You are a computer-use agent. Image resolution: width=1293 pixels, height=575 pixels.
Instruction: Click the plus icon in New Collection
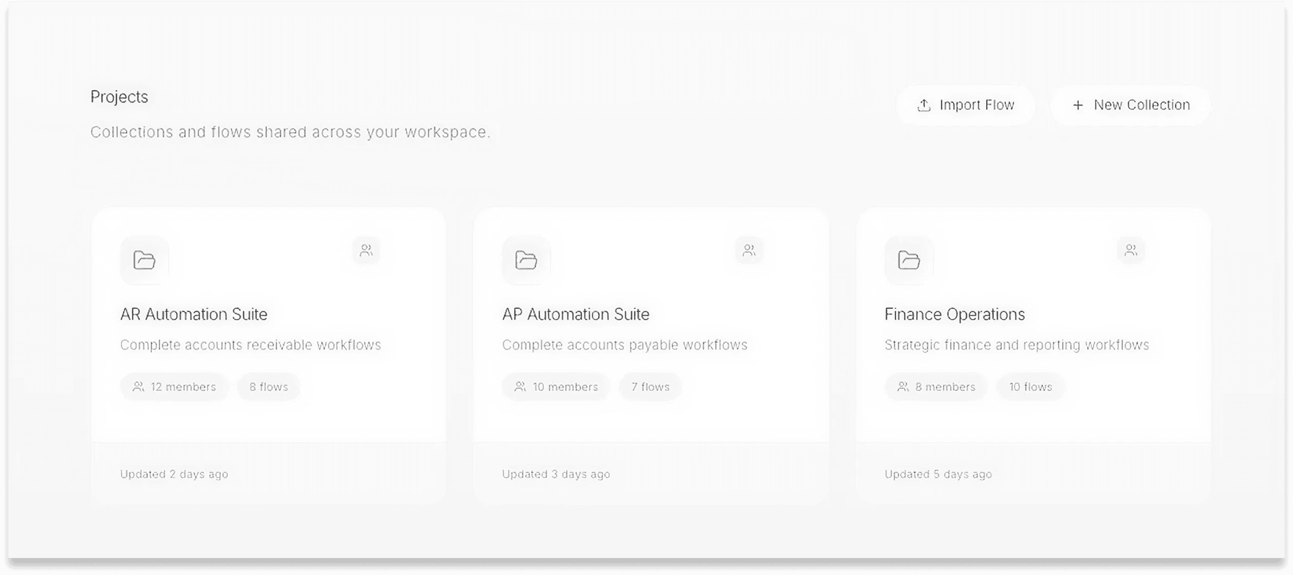pyautogui.click(x=1078, y=105)
